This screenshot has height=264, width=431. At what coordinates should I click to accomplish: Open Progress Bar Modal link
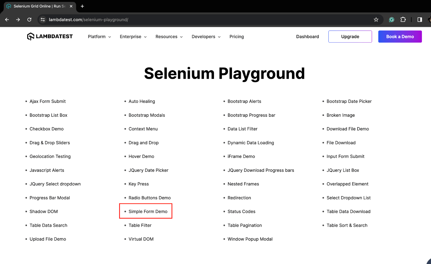[x=50, y=198]
